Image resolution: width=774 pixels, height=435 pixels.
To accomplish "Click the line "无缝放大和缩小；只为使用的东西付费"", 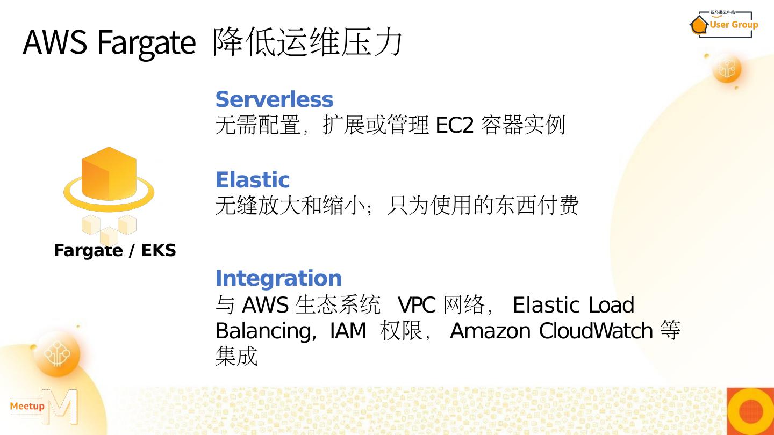I will (397, 206).
